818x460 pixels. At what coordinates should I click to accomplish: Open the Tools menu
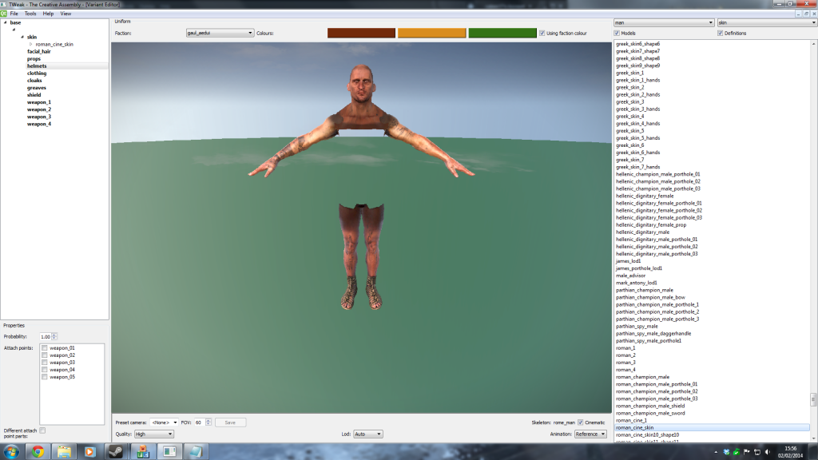[30, 14]
